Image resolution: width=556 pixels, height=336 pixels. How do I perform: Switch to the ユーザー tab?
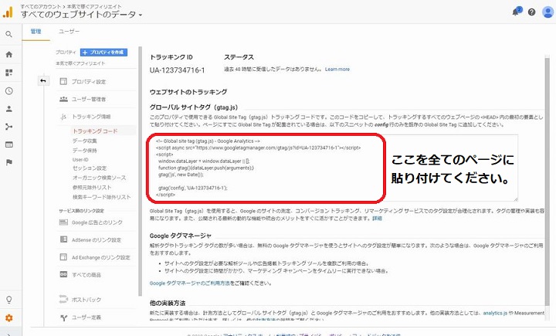69,32
